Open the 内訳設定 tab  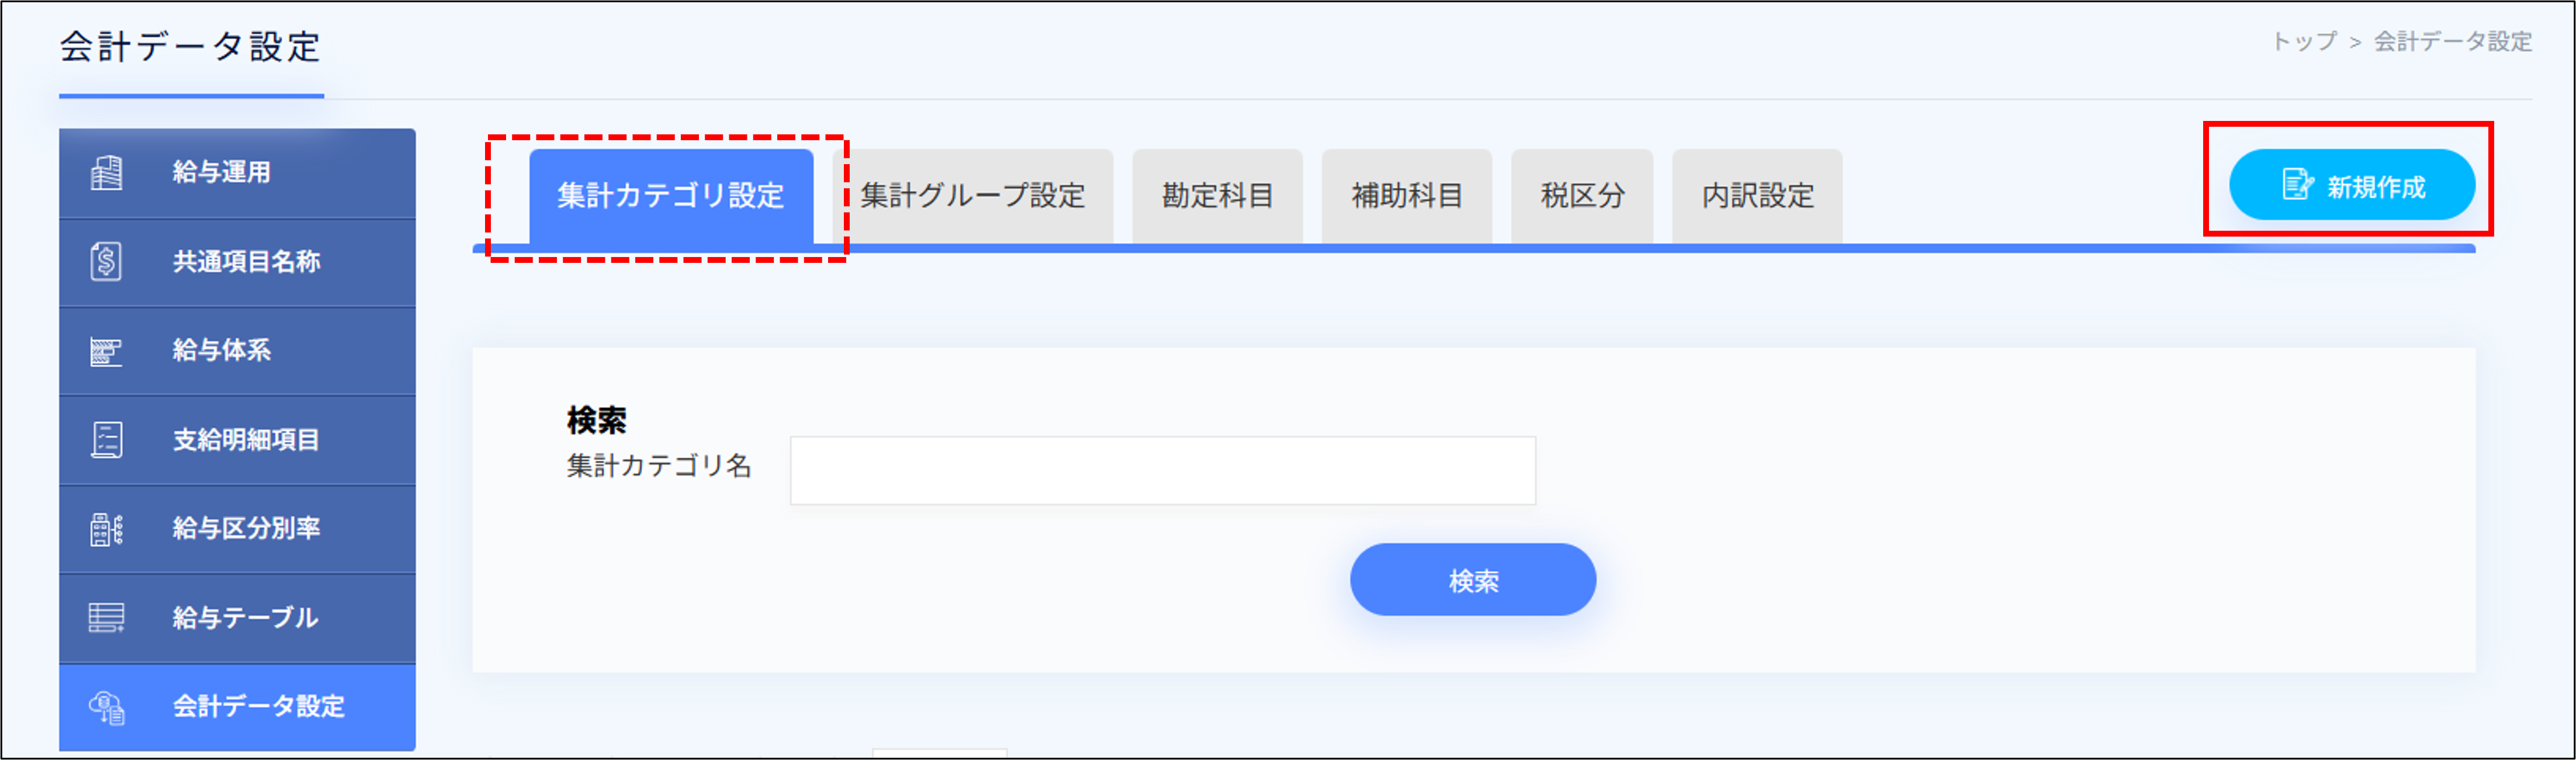click(1756, 196)
